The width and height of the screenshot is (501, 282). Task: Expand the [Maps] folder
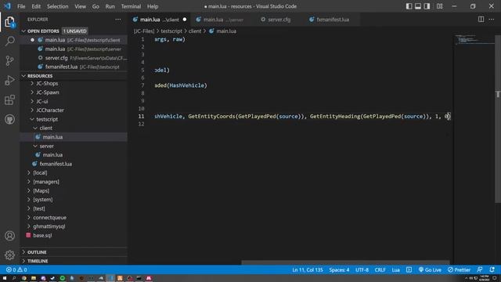coord(41,190)
